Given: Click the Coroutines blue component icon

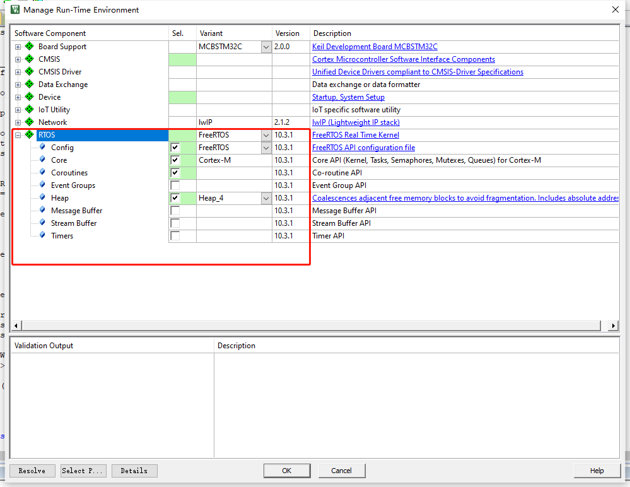Looking at the screenshot, I should (43, 172).
